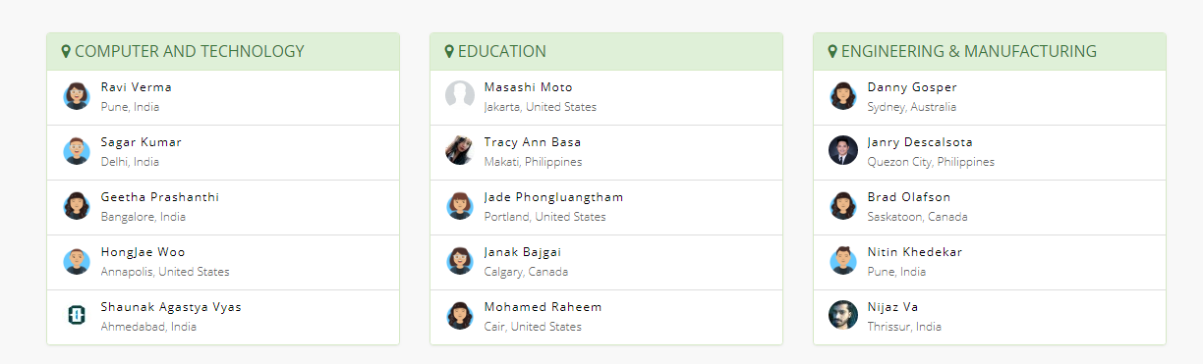Viewport: 1203px width, 364px height.
Task: Open Tracy Ann Basa's profile photo
Action: point(460,151)
